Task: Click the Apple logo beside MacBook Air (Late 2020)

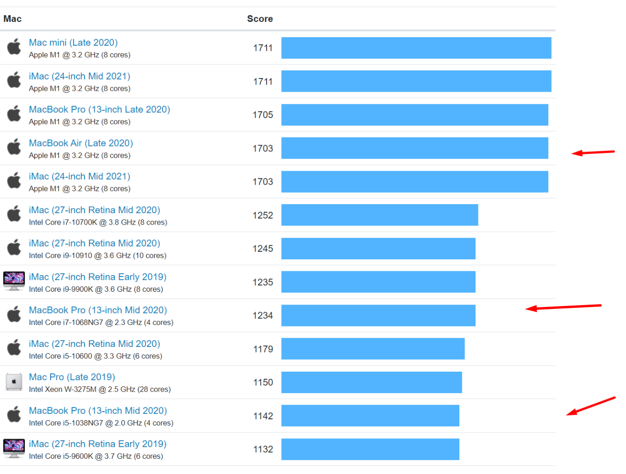Action: 14,147
